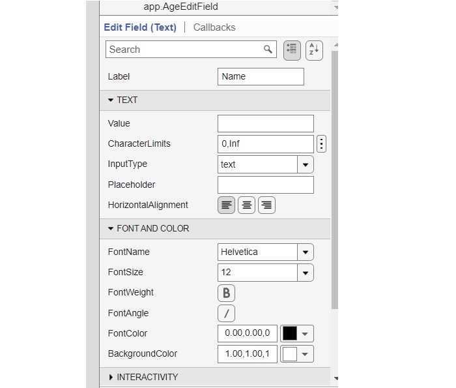This screenshot has height=388, width=456.
Task: Center the text horizontally
Action: (246, 205)
